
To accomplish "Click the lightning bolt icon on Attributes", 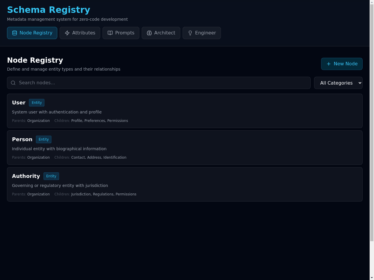I will click(67, 33).
